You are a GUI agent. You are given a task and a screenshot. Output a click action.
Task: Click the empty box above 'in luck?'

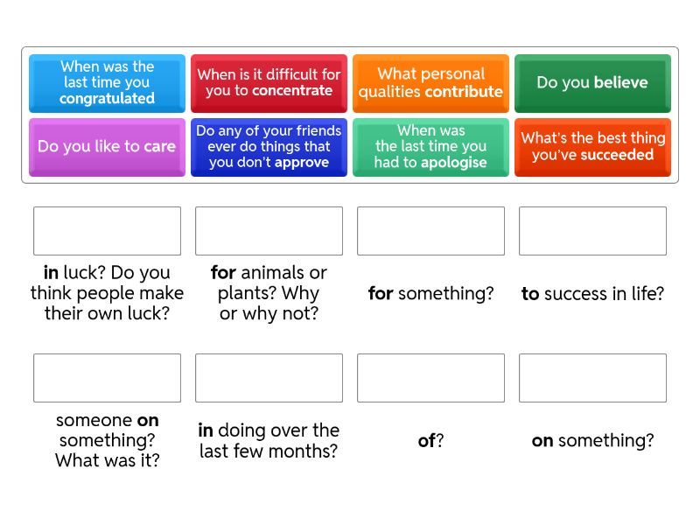pyautogui.click(x=107, y=231)
